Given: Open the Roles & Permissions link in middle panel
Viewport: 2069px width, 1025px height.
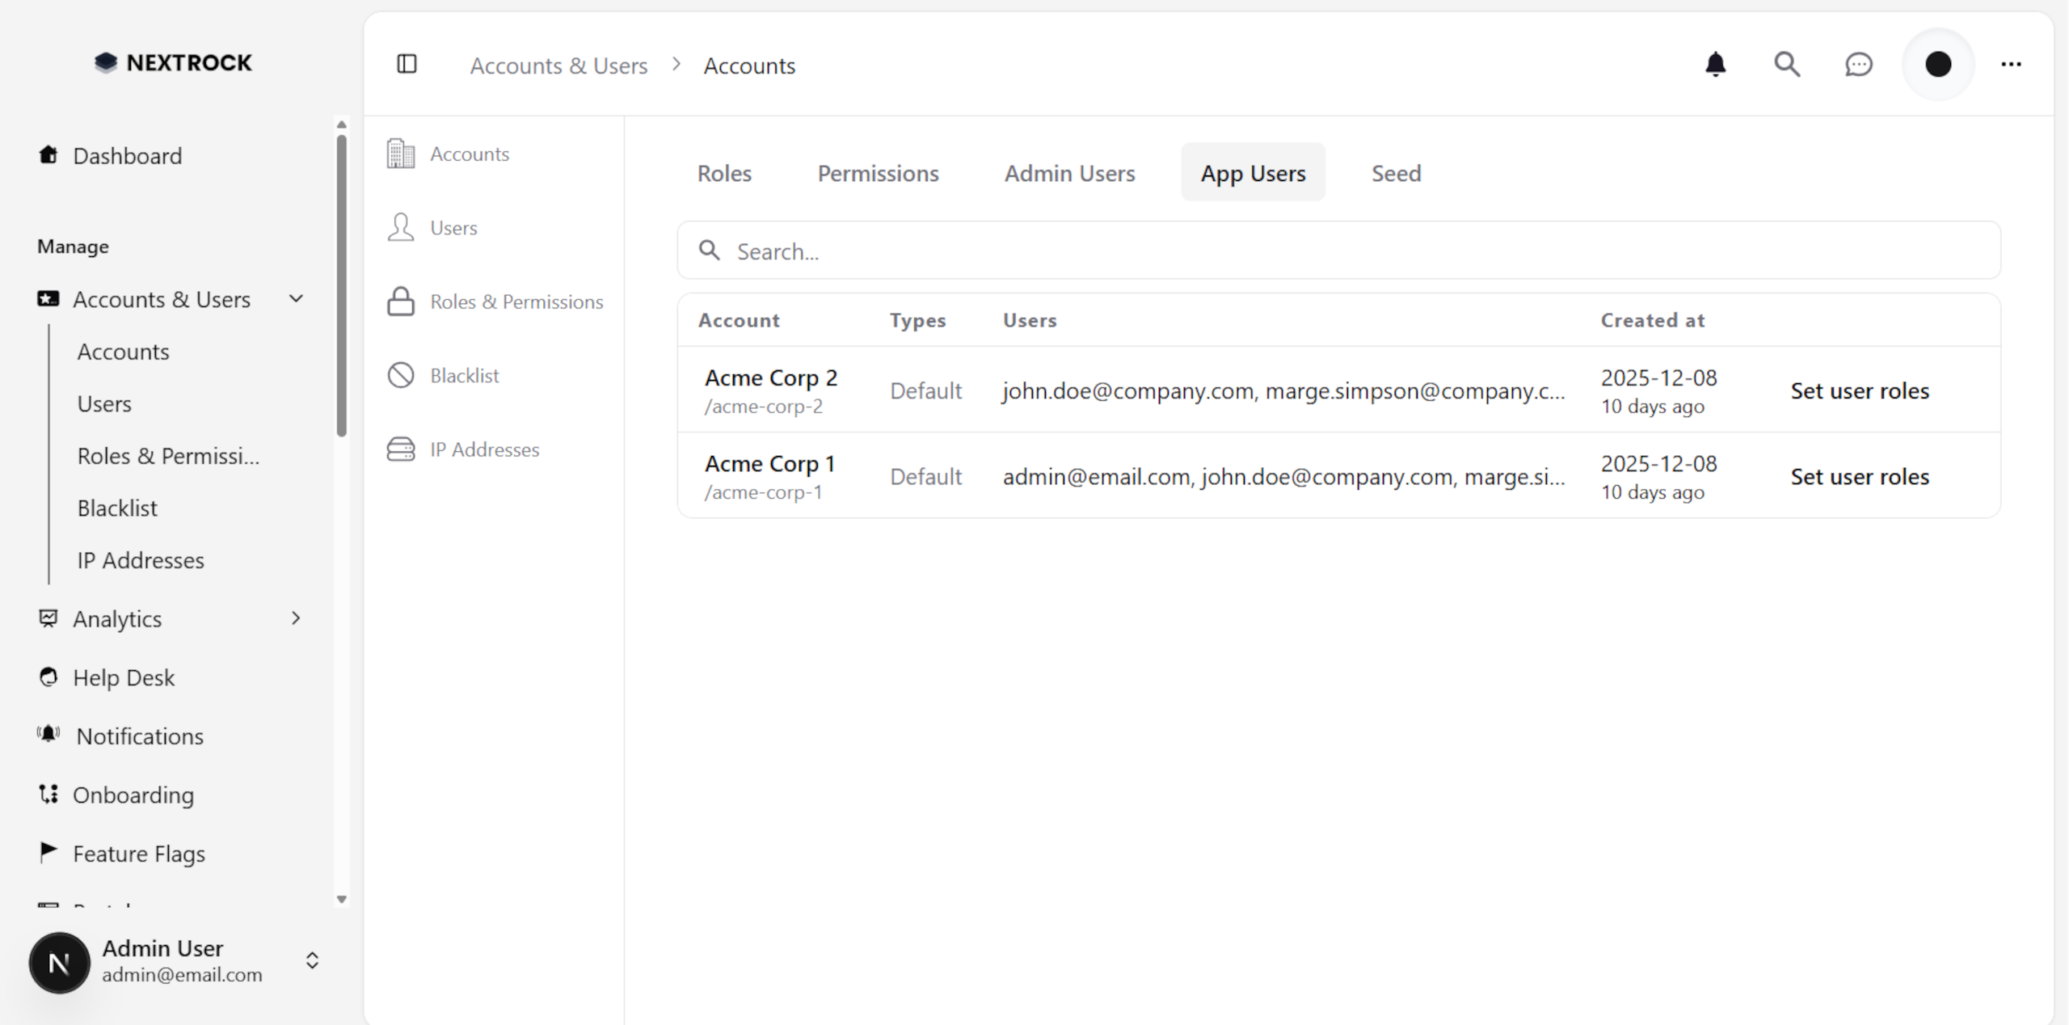Looking at the screenshot, I should [516, 301].
